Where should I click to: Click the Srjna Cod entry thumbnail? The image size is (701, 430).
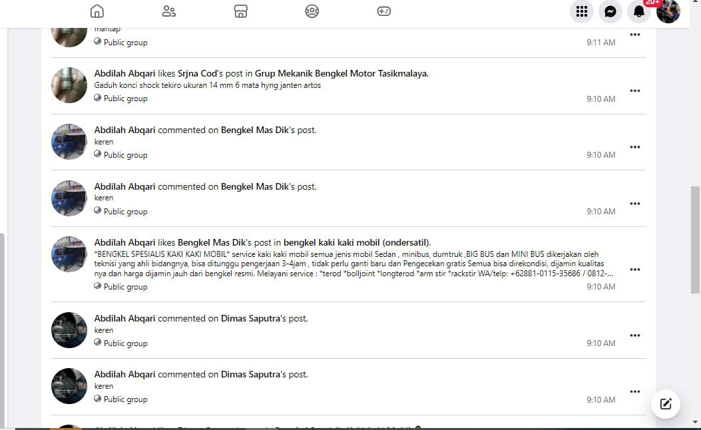point(69,85)
